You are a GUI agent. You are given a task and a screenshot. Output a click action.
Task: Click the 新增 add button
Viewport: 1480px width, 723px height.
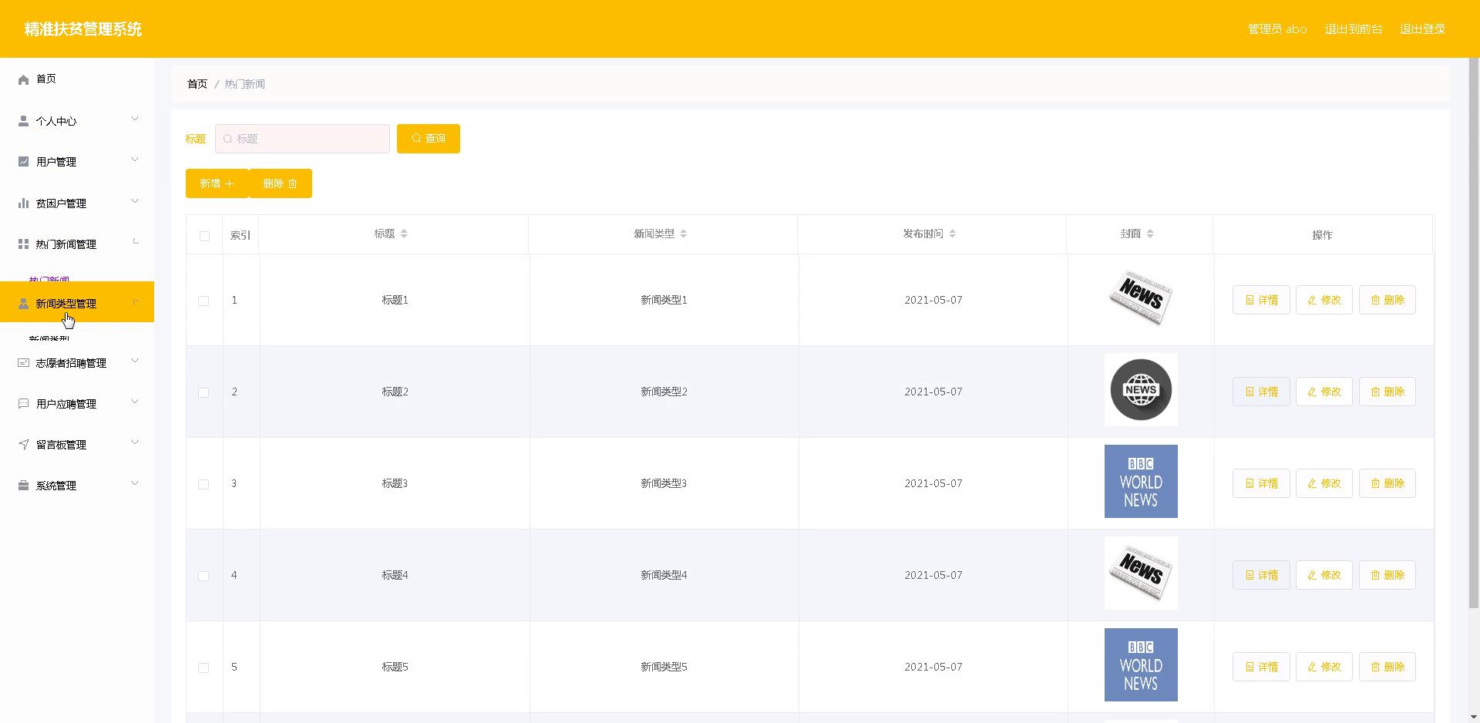point(217,183)
